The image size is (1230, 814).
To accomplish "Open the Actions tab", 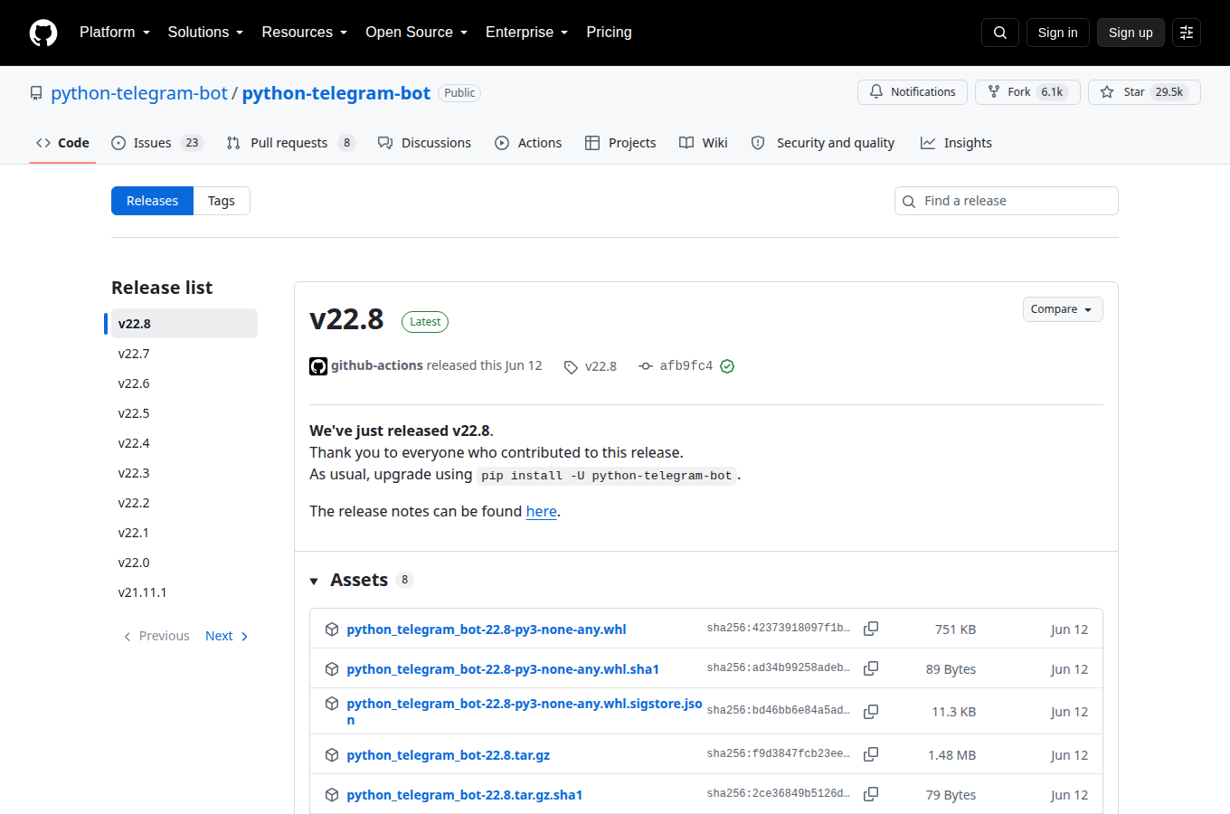I will [528, 143].
